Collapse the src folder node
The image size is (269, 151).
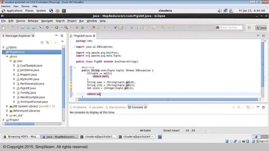click(7, 56)
